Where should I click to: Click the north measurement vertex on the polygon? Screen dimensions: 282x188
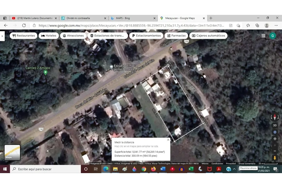pyautogui.click(x=168, y=66)
